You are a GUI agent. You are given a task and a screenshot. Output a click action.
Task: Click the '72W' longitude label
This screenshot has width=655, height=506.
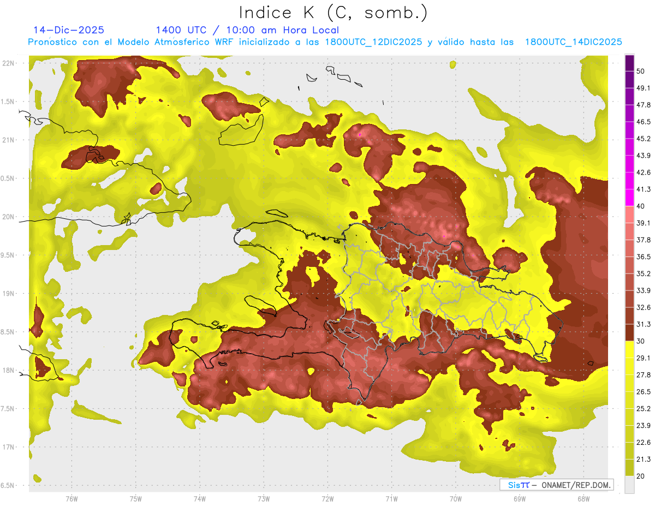[327, 498]
